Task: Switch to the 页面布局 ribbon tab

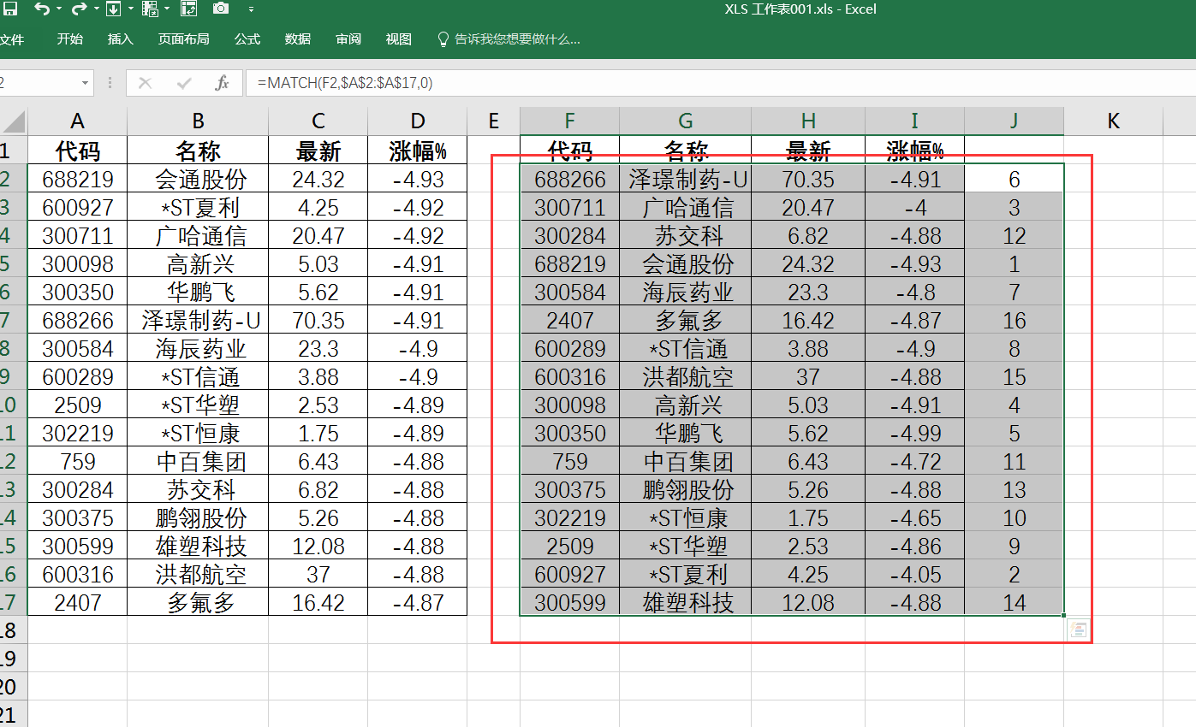Action: [183, 39]
